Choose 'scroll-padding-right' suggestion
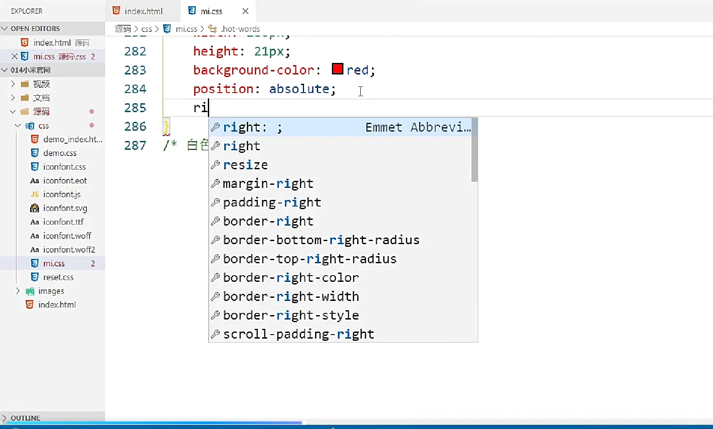Image resolution: width=713 pixels, height=429 pixels. [x=340, y=334]
